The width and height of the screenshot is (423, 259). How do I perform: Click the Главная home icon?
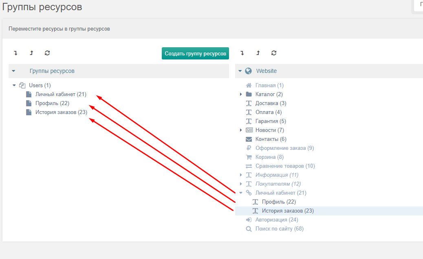pos(249,86)
